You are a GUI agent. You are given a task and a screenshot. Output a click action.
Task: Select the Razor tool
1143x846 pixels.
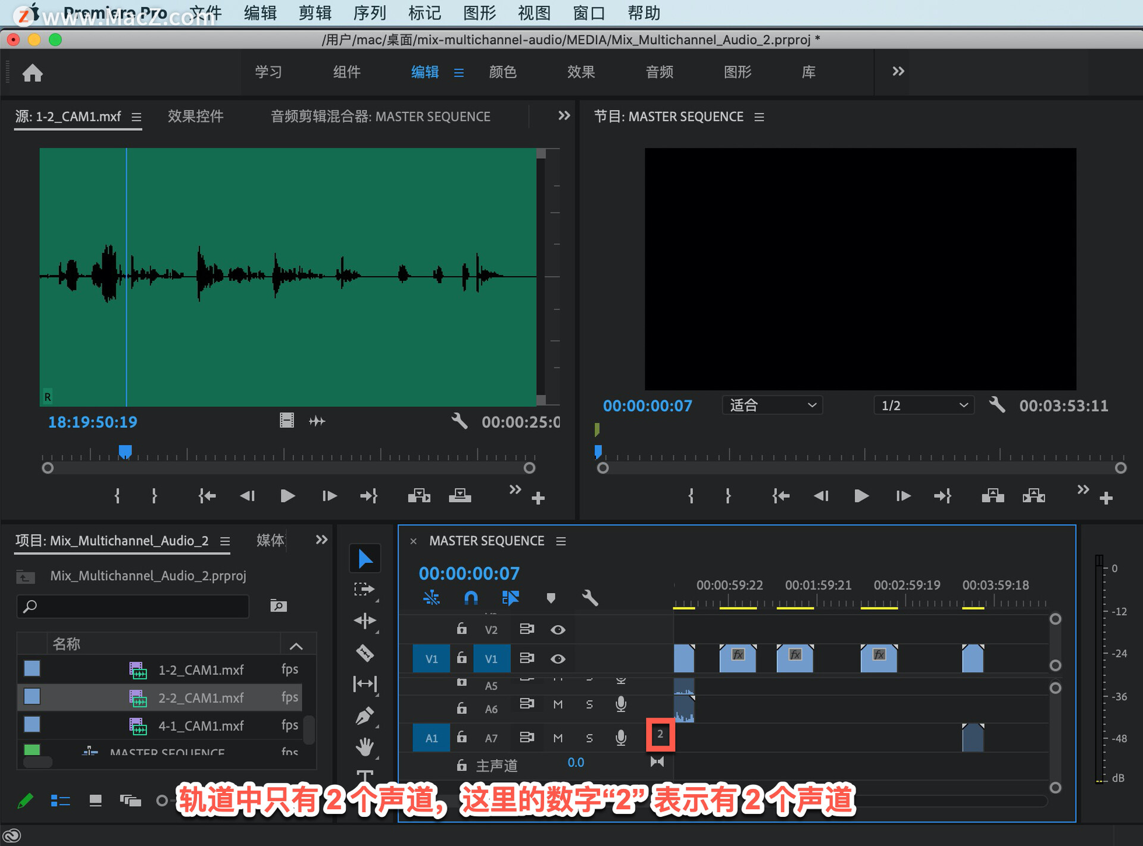[x=364, y=653]
